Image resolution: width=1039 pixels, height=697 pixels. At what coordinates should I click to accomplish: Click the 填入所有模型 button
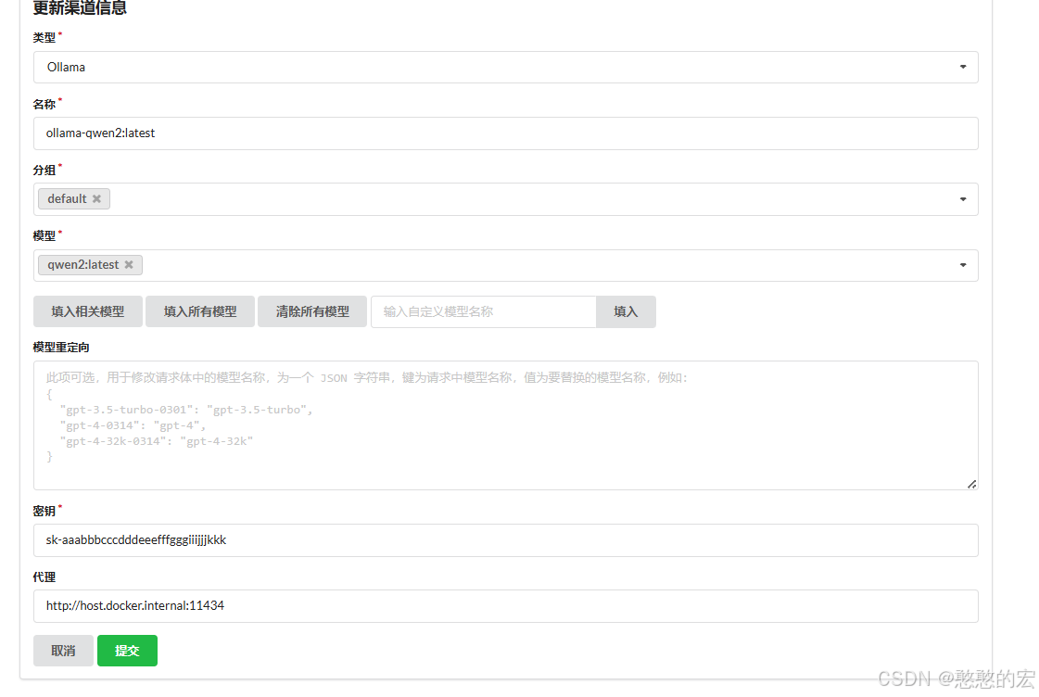(x=200, y=311)
